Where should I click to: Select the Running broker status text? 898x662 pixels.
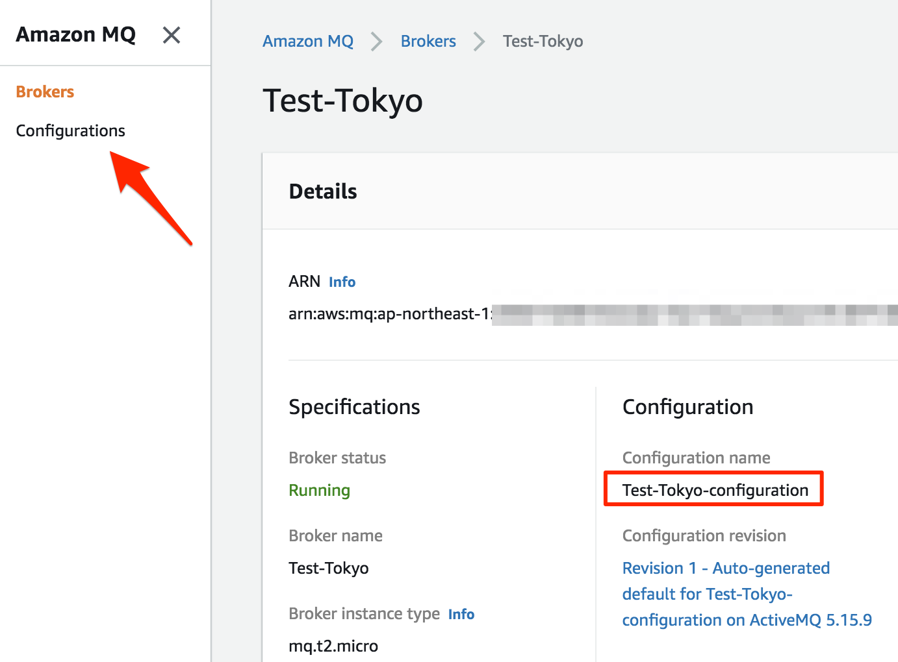coord(319,490)
